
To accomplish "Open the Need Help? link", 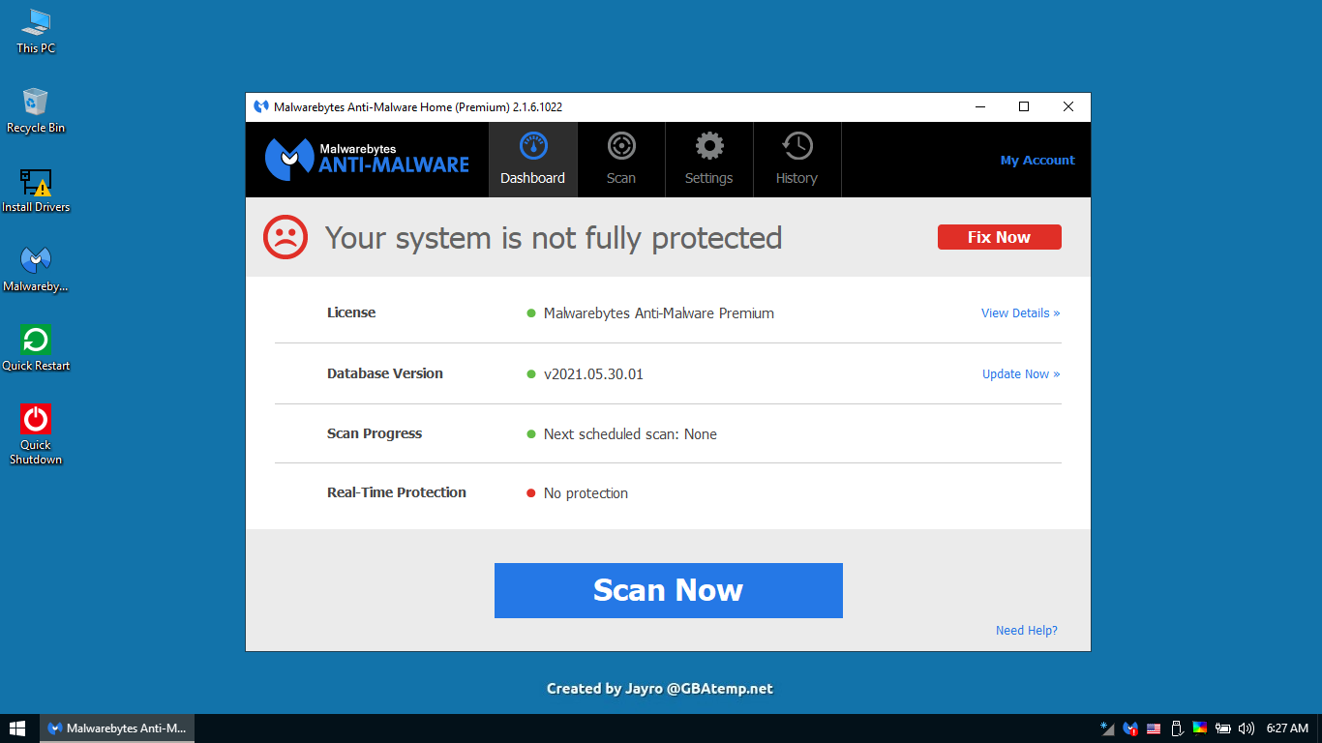I will [x=1027, y=631].
